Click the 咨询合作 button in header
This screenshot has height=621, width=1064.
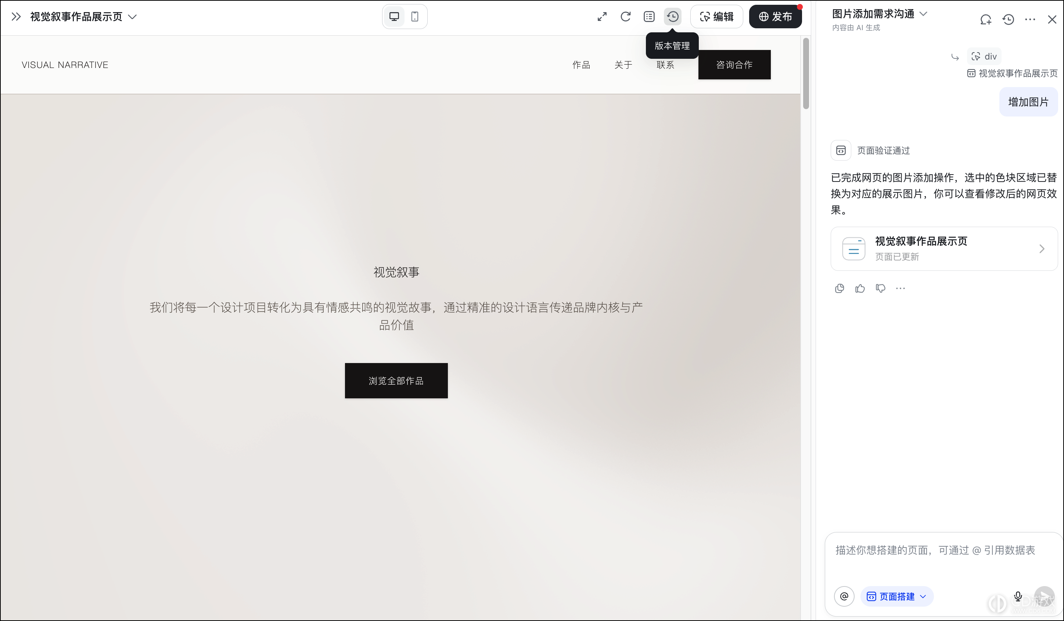[734, 65]
